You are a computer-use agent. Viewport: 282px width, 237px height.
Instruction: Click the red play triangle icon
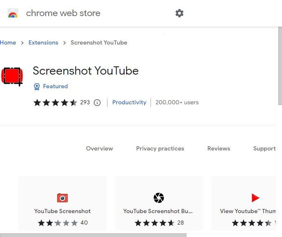tap(255, 198)
